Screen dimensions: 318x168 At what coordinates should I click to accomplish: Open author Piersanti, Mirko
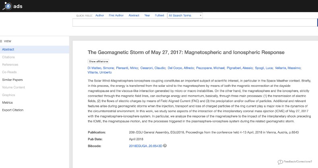pos(127,68)
